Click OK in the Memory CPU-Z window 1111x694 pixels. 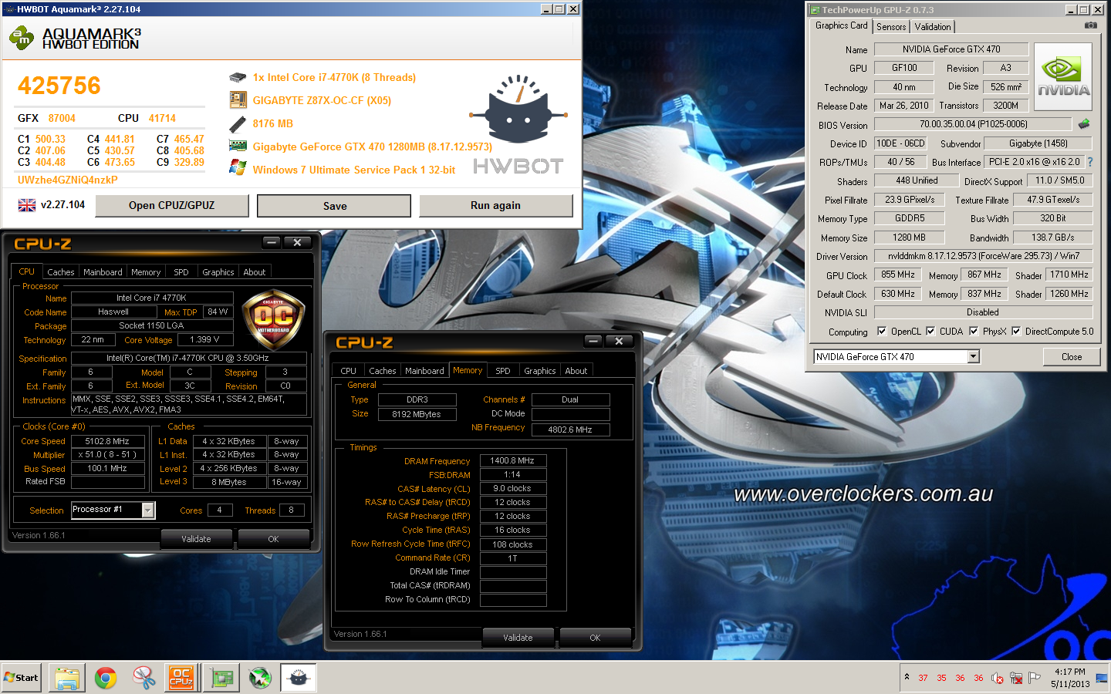[x=595, y=638]
